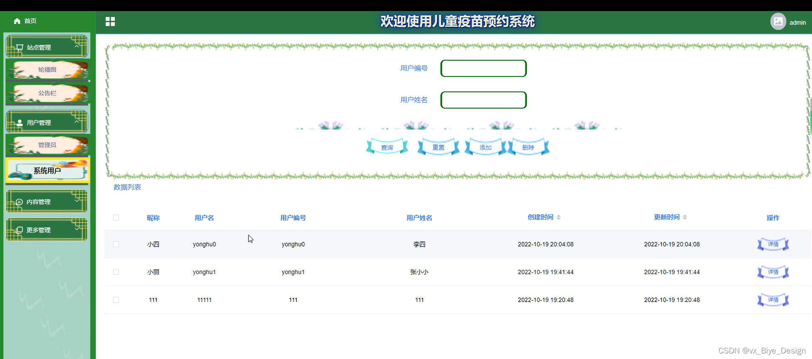Click the admin avatar icon

pyautogui.click(x=778, y=21)
